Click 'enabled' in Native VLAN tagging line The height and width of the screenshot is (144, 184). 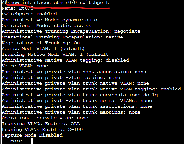tap(171, 89)
